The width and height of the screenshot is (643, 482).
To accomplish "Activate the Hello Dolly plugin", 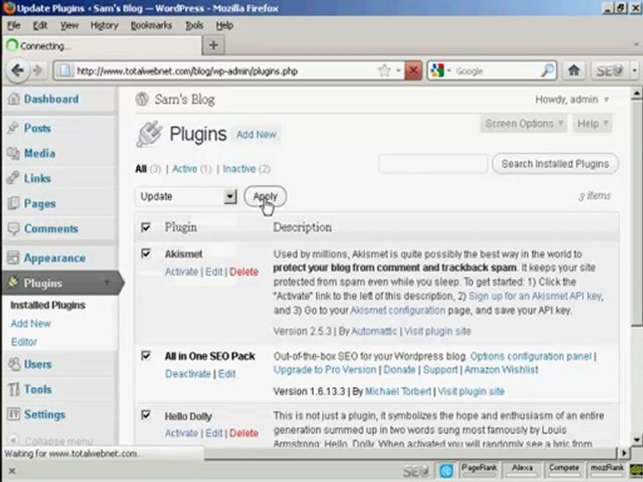I will pyautogui.click(x=182, y=433).
